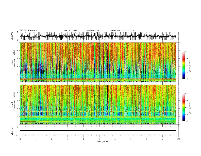This screenshot has height=156, width=201.
Task: Click the "start UT = 3 : 0 : 1" text
Action: [123, 31]
